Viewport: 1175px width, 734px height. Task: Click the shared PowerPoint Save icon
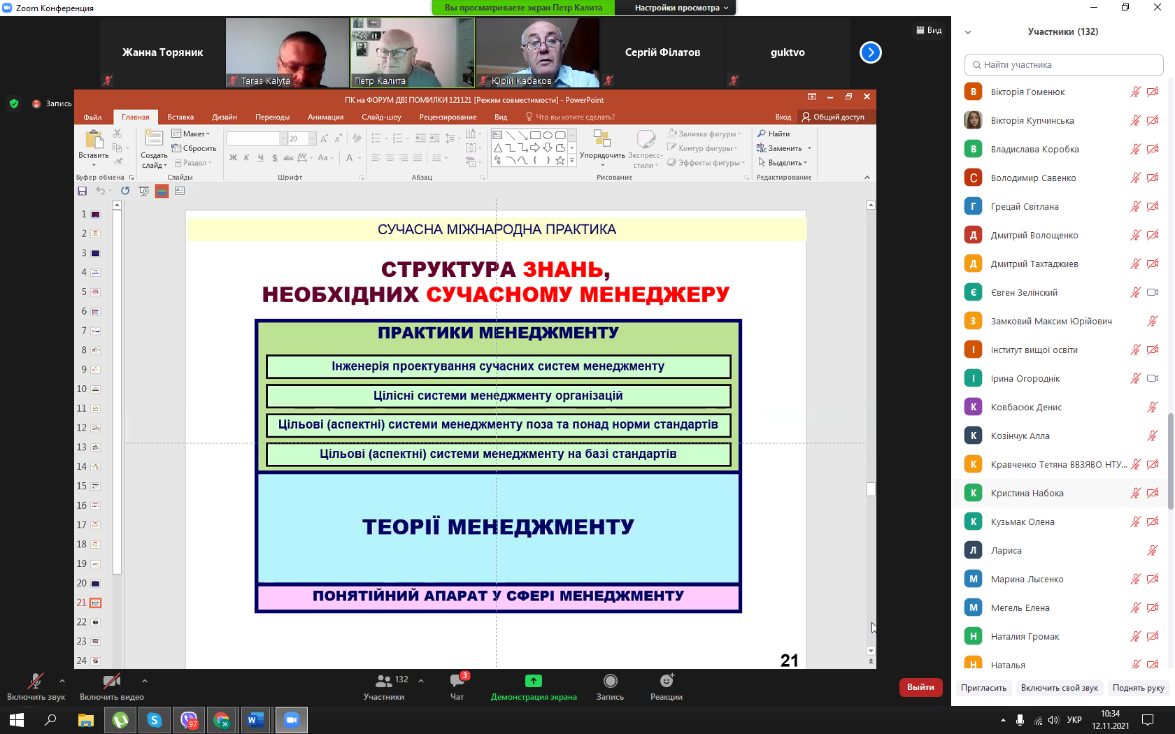pyautogui.click(x=83, y=191)
